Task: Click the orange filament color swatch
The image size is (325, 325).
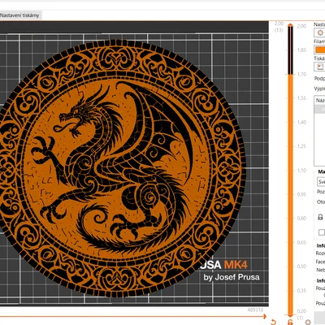Action: pos(320,50)
